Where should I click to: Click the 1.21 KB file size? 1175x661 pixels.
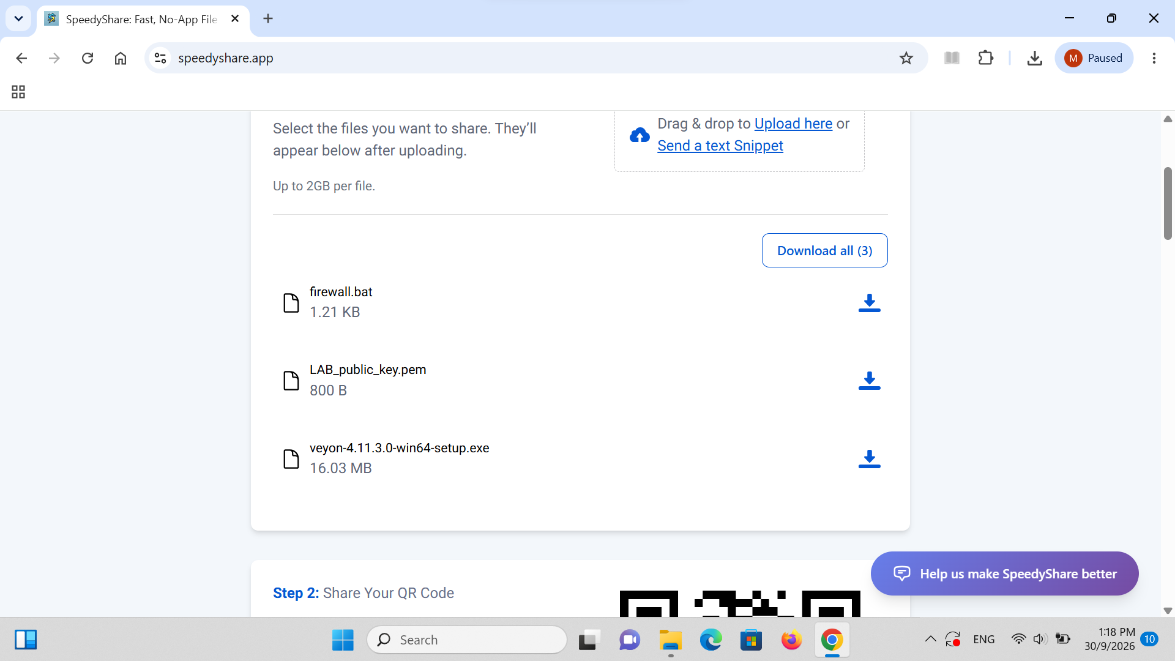[x=335, y=312]
